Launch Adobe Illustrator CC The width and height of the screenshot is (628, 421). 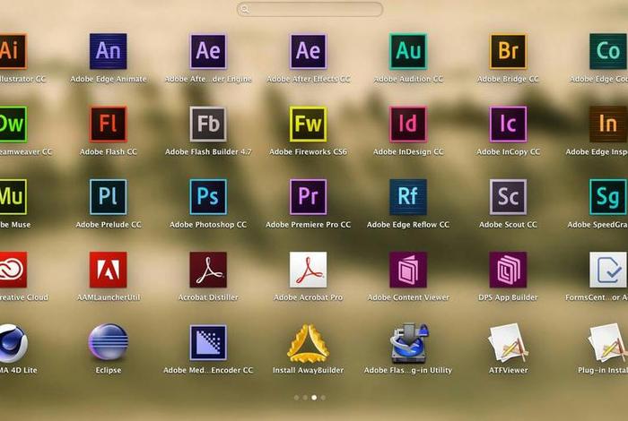tap(13, 51)
